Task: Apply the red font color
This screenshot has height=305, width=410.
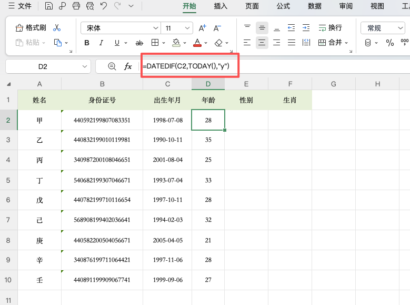Action: [x=197, y=43]
